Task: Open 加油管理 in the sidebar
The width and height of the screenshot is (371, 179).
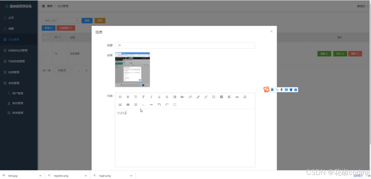Action: (19, 72)
